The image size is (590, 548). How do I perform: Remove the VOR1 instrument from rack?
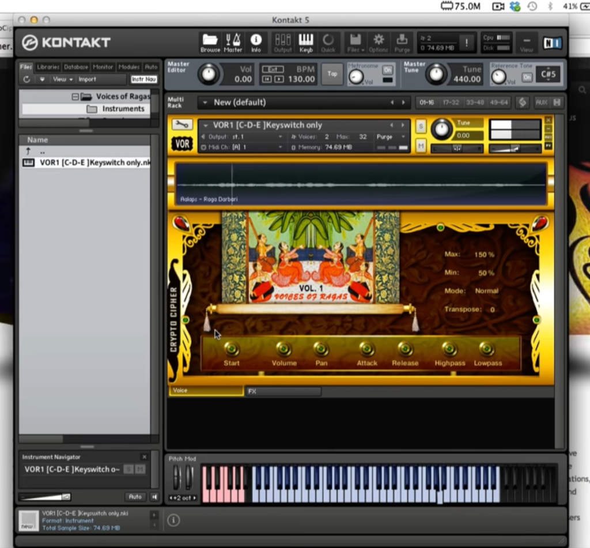(x=549, y=120)
